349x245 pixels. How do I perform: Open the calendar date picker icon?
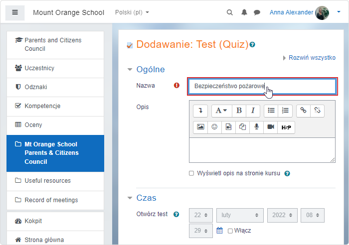[219, 231]
